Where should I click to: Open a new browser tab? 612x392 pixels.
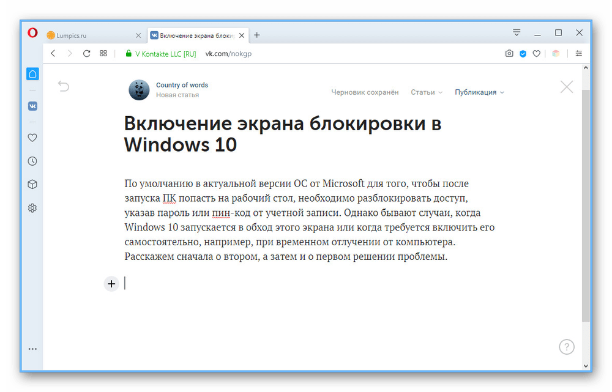tap(257, 35)
